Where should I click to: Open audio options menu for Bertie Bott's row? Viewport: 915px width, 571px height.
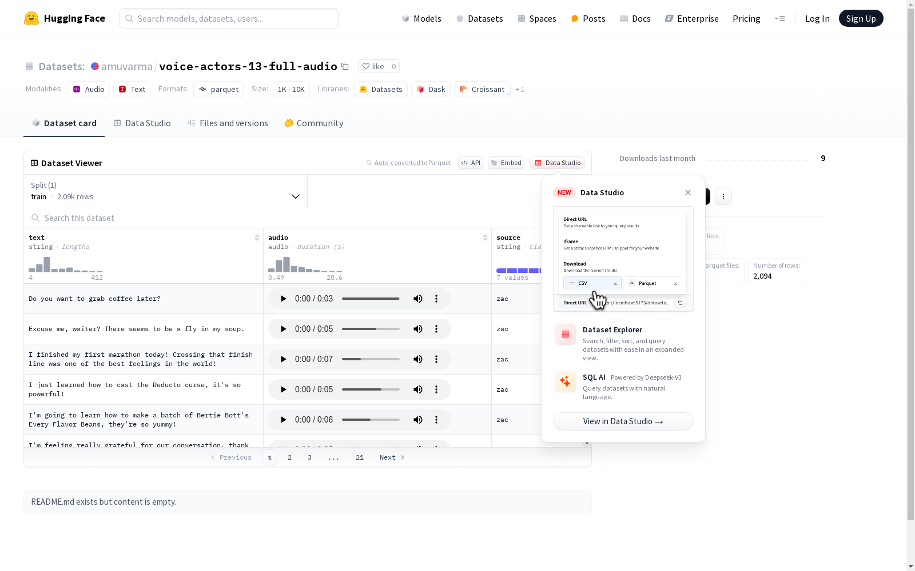436,420
